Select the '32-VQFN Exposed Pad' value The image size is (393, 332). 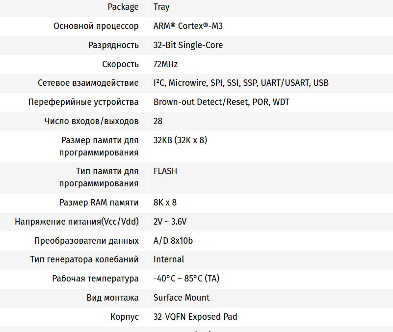click(x=195, y=317)
